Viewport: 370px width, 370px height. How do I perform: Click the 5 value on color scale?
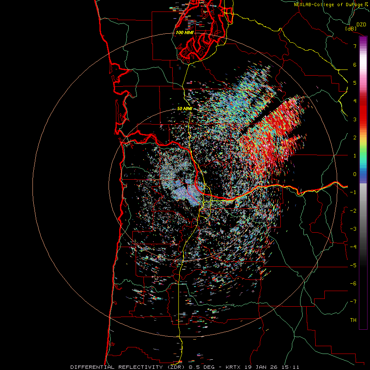pyautogui.click(x=355, y=83)
